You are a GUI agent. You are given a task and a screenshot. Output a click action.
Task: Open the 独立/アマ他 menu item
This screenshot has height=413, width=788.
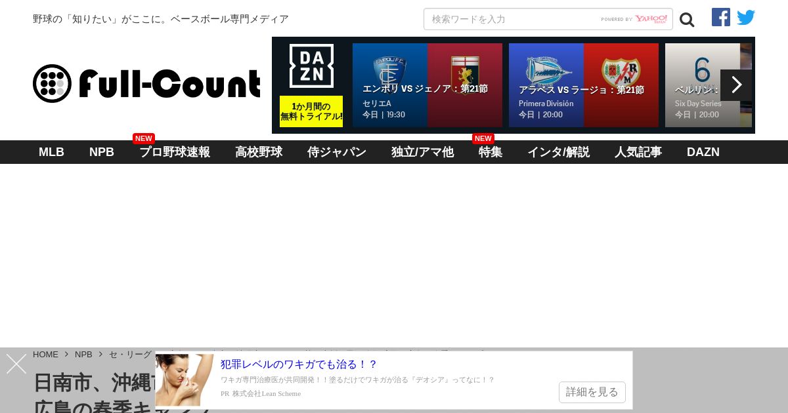[x=422, y=152]
